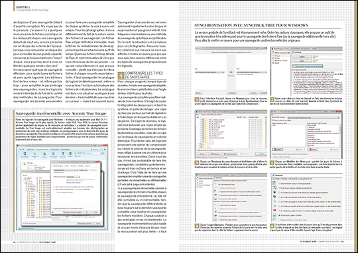This screenshot has width=358, height=253.
Task: Open the right target dropdown in step 1
Action: click(252, 72)
